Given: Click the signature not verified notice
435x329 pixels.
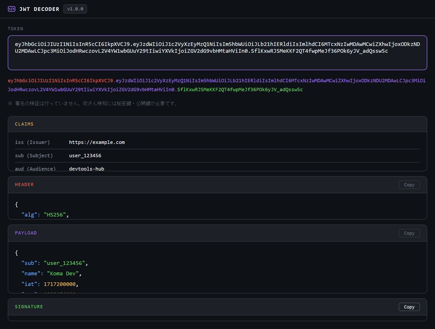Looking at the screenshot, I should pos(93,103).
